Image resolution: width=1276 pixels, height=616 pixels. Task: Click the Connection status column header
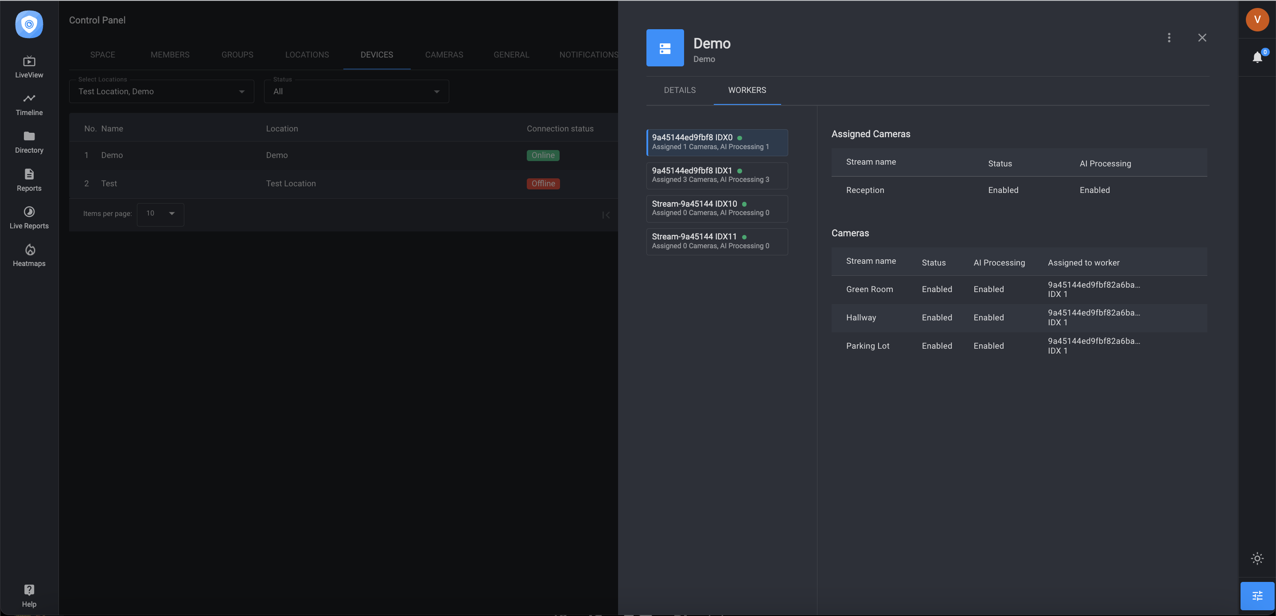tap(560, 129)
